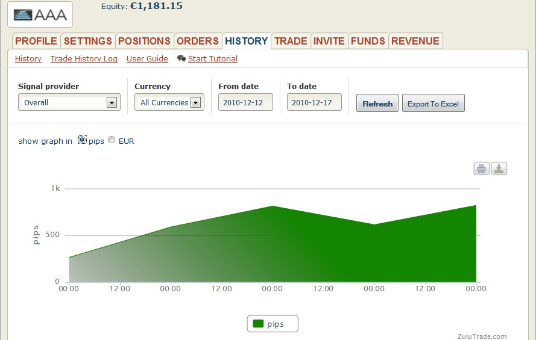Click the ZuluTrade.com chart credit
This screenshot has width=536, height=340.
click(x=482, y=336)
